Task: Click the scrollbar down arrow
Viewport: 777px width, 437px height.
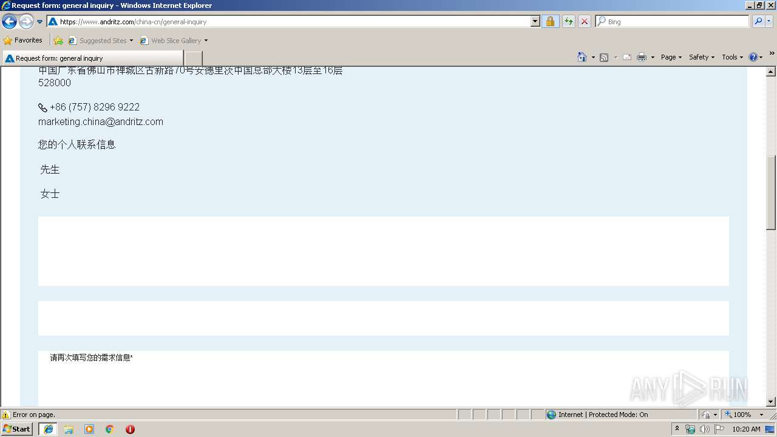Action: 771,402
